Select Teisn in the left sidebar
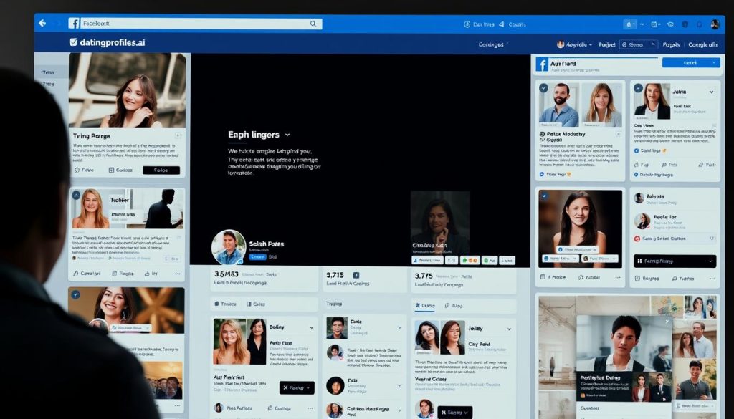The height and width of the screenshot is (419, 734). pyautogui.click(x=48, y=72)
